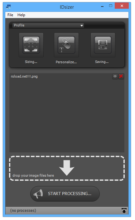135x220 pixels.
Task: Remove rsload.net!!!.png with red X
Action: click(x=121, y=76)
